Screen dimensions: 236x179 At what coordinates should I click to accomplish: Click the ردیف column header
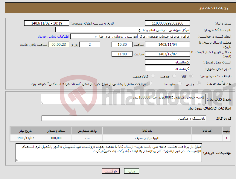click(x=226, y=131)
